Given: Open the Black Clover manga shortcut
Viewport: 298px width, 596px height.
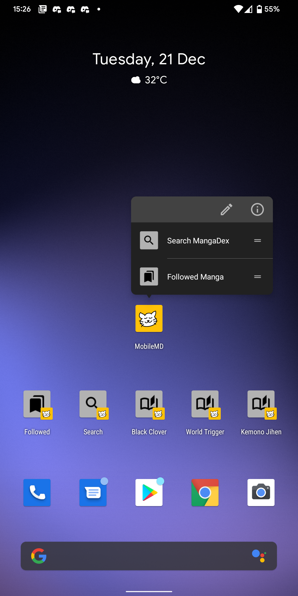Looking at the screenshot, I should 149,405.
